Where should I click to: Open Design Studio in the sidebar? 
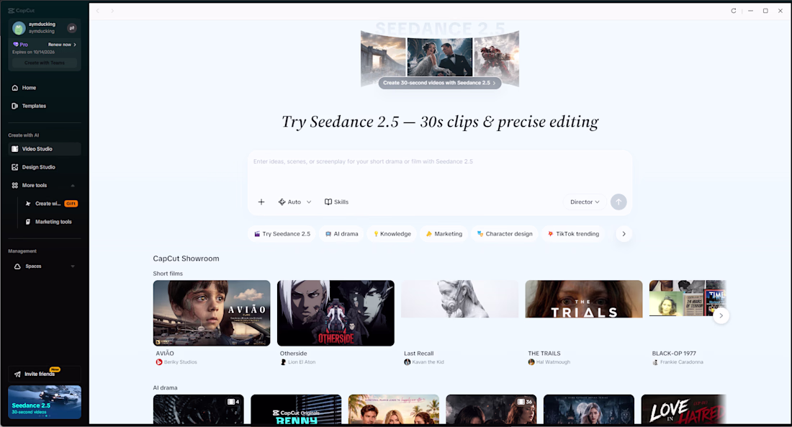(x=45, y=167)
